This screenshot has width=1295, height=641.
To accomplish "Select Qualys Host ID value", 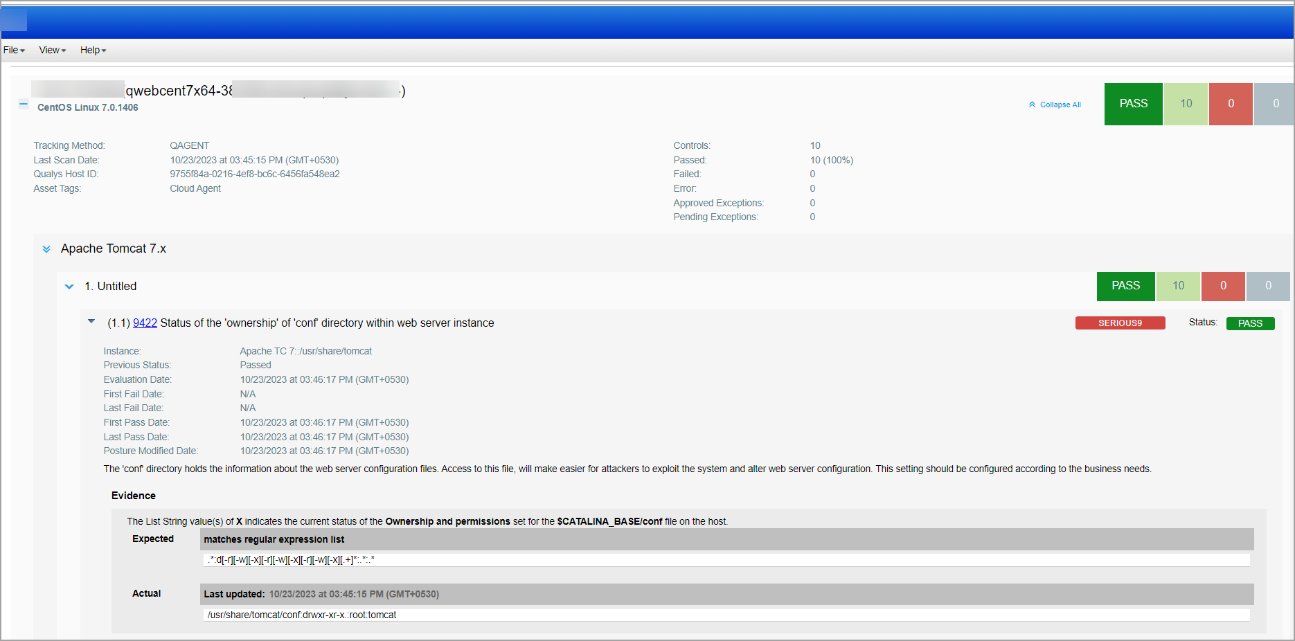I will tap(255, 174).
